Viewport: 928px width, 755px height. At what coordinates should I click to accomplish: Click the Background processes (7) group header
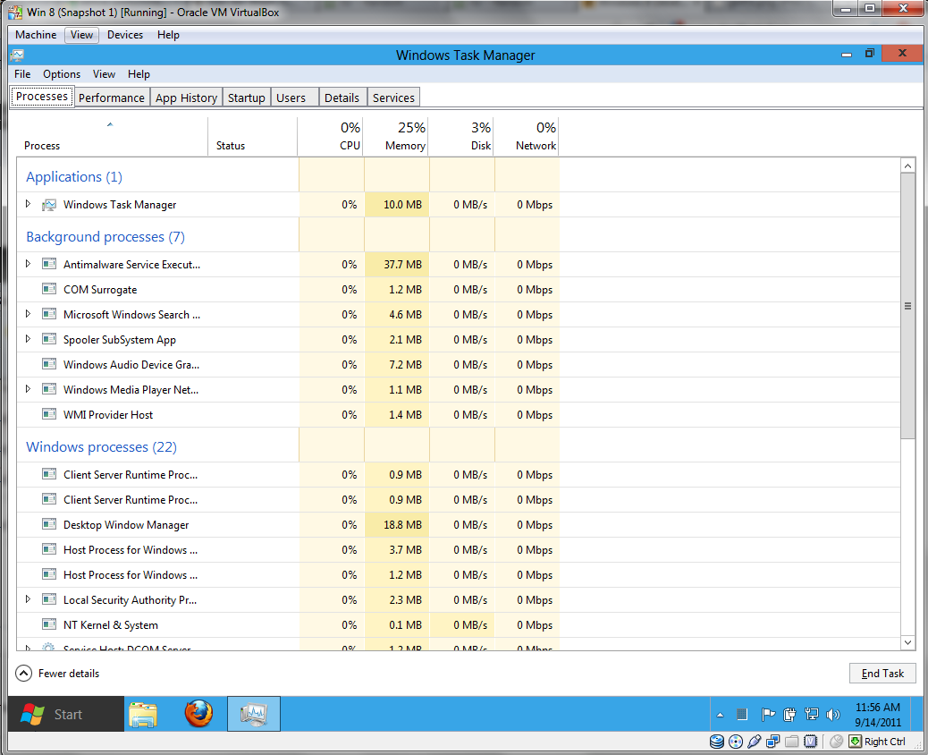coord(105,237)
